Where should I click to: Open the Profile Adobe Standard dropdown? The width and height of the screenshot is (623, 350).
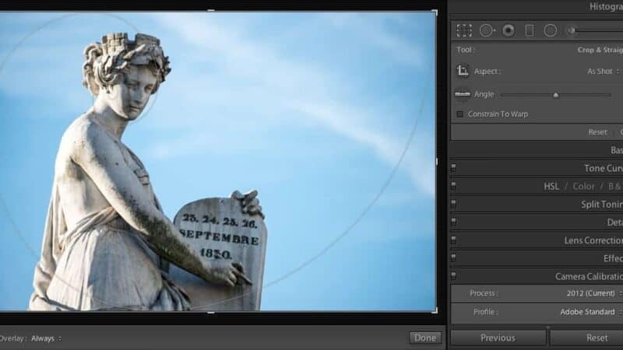pos(590,312)
